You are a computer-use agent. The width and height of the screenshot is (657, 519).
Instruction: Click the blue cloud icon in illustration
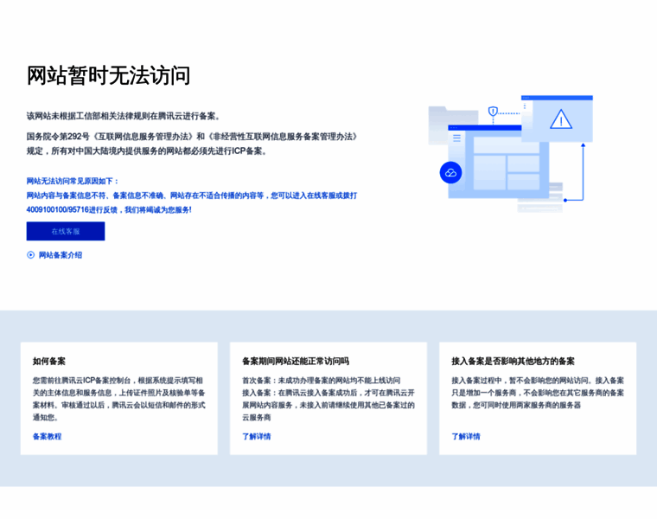(x=451, y=172)
